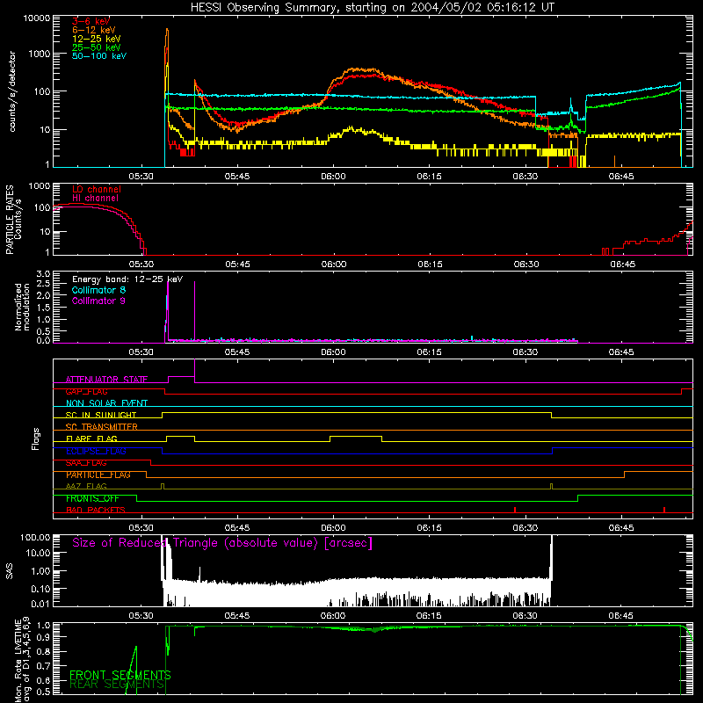
Task: Select the 50-100 keV legend label
Action: click(99, 56)
